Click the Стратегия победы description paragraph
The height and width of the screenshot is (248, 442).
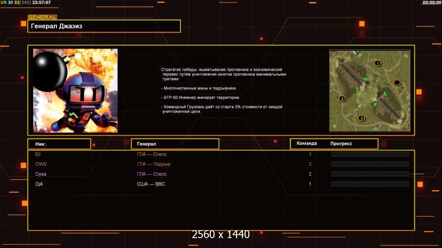[223, 74]
